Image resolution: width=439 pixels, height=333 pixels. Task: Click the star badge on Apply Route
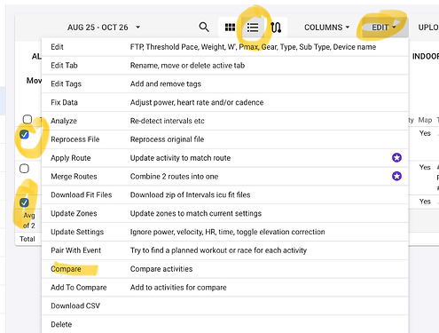[396, 158]
